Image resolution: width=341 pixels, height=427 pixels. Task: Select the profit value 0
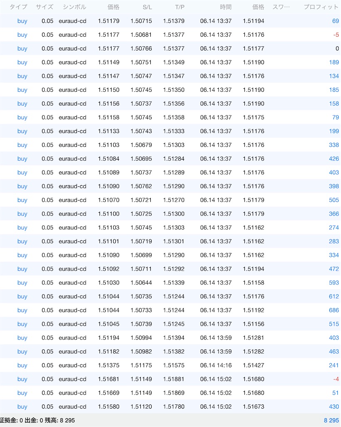click(337, 48)
